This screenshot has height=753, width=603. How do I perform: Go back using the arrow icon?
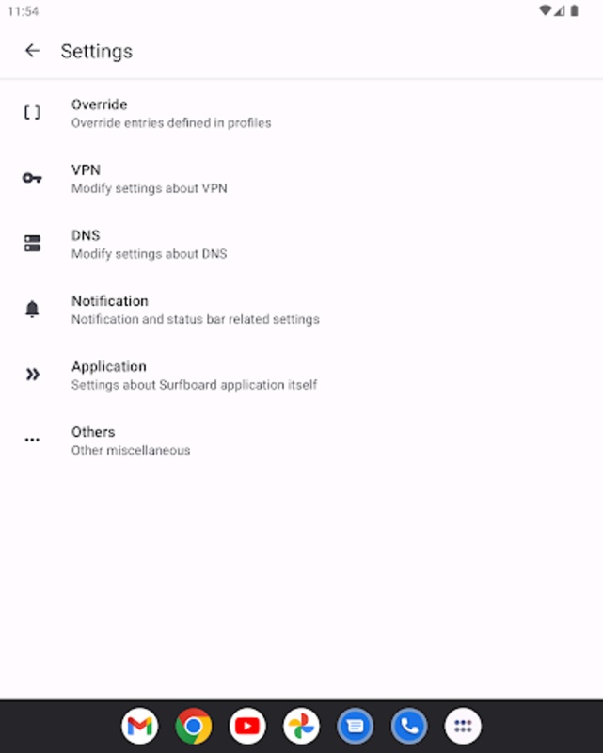click(32, 51)
